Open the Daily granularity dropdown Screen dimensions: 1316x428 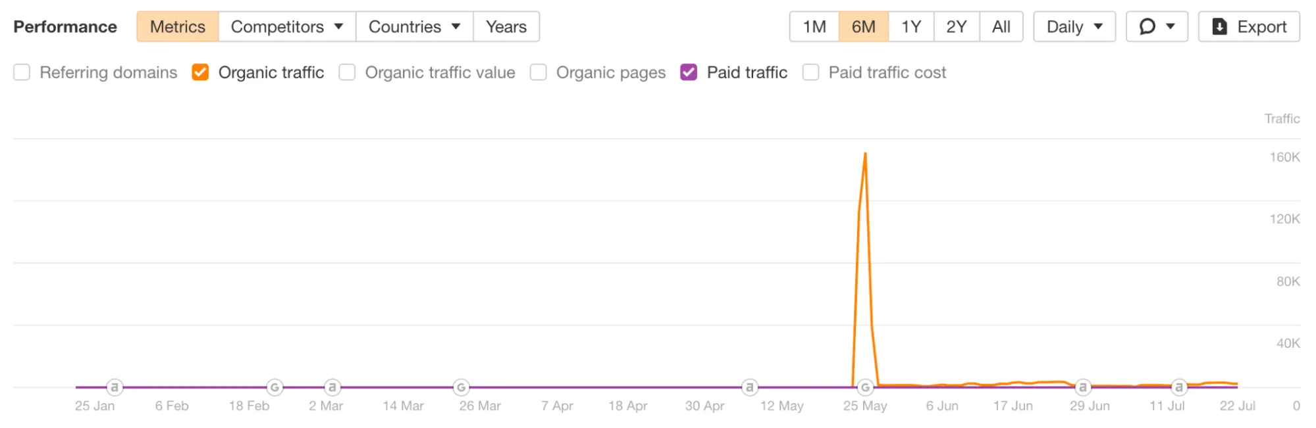click(x=1074, y=26)
